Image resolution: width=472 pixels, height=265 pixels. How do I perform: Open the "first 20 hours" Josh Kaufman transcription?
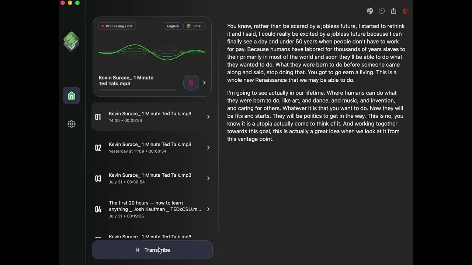(155, 209)
